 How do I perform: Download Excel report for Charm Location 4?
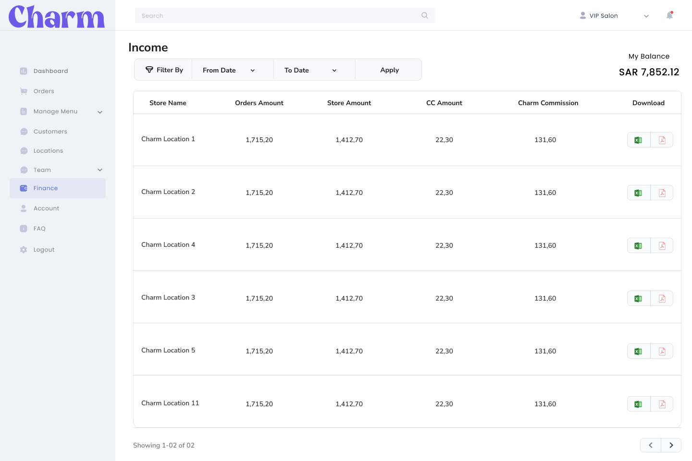click(639, 245)
